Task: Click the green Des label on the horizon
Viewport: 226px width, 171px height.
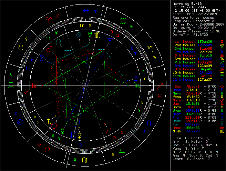Action: pyautogui.click(x=136, y=87)
